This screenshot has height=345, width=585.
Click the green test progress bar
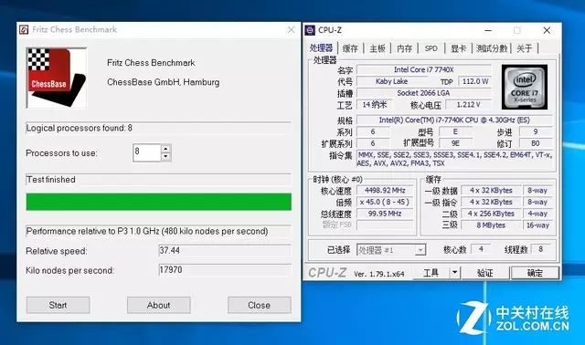tap(158, 202)
